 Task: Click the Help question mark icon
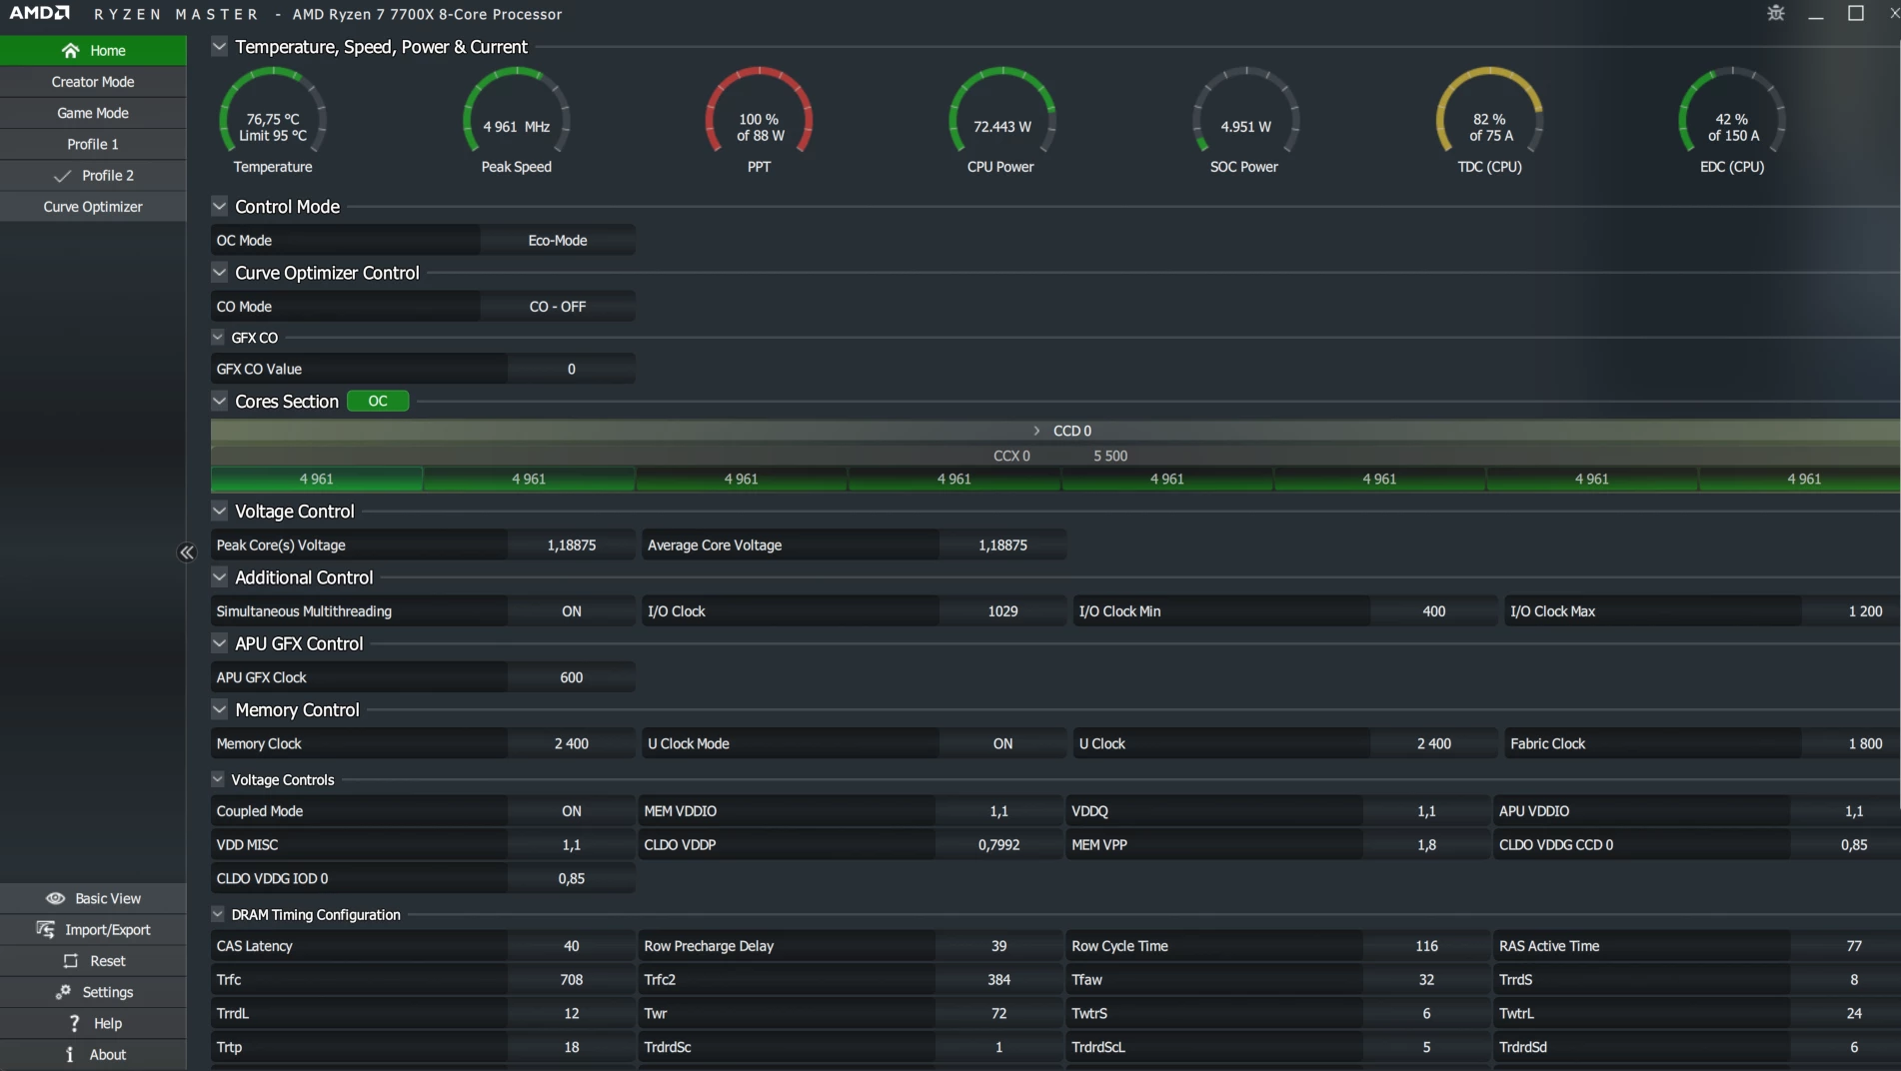pos(74,1023)
